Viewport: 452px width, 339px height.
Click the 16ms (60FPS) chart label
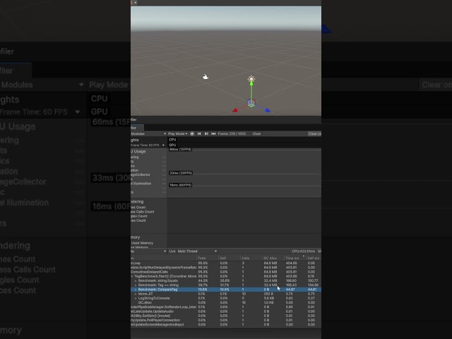181,185
